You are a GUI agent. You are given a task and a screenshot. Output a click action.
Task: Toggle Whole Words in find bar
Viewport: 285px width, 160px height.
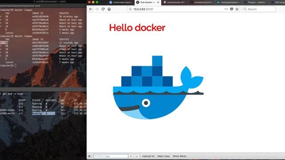point(179,156)
